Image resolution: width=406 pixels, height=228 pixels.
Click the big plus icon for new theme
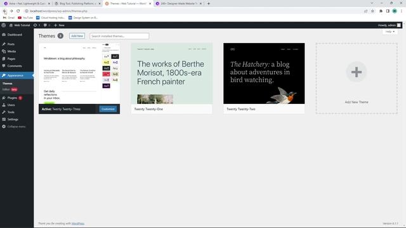point(357,72)
